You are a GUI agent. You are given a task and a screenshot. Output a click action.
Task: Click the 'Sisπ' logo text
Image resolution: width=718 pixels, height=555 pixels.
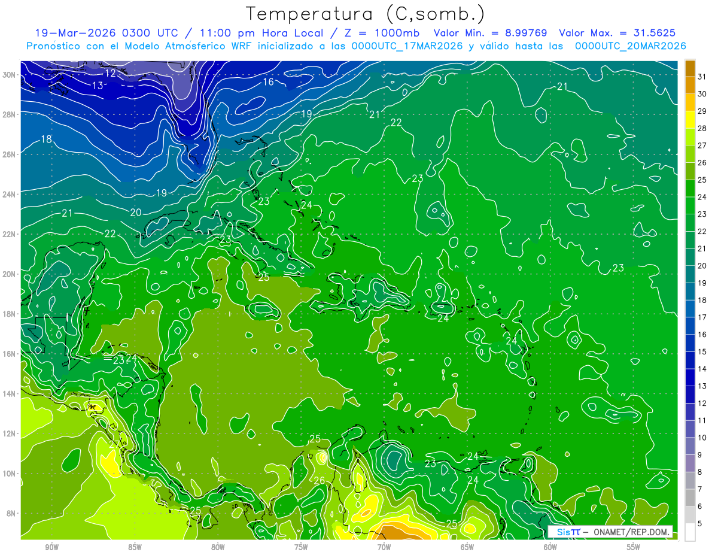tap(568, 532)
